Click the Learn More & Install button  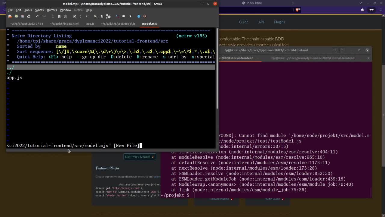click(140, 157)
